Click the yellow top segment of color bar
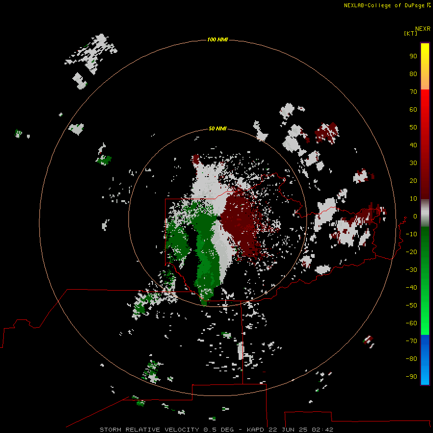The image size is (433, 433). coord(425,66)
